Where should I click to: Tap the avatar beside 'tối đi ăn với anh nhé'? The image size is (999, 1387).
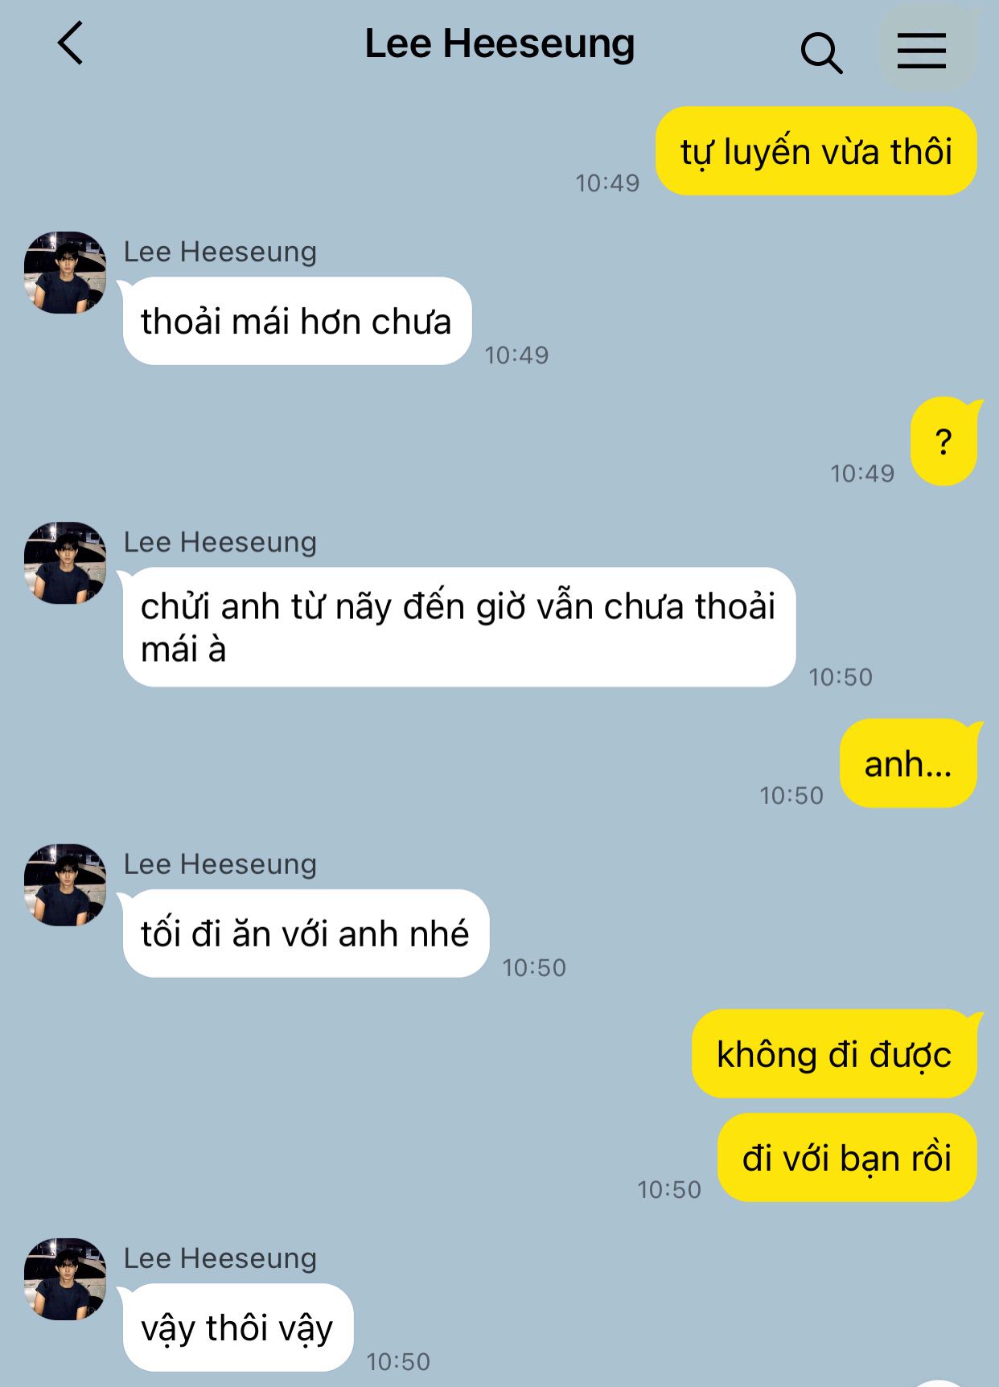pyautogui.click(x=65, y=885)
